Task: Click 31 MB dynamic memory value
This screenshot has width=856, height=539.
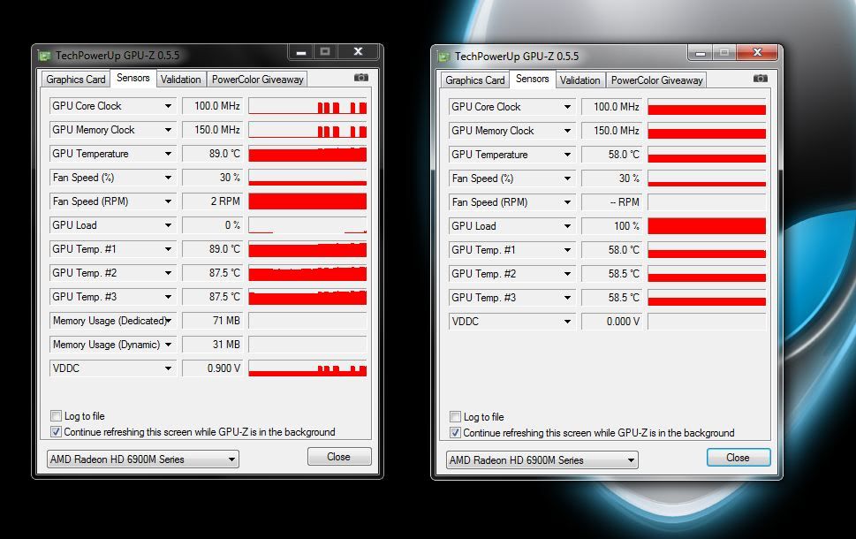Action: click(212, 345)
